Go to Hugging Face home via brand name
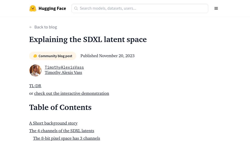This screenshot has height=141, width=250. click(52, 8)
